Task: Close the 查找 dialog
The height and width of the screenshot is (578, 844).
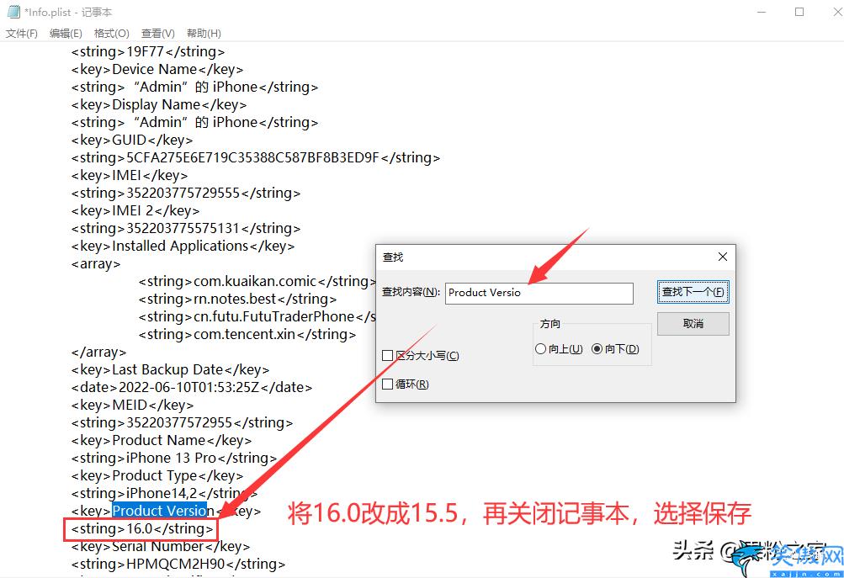Action: click(x=723, y=257)
